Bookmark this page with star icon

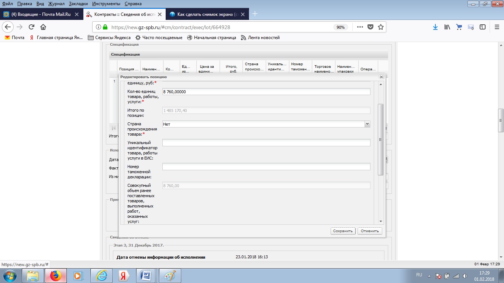[x=381, y=27]
